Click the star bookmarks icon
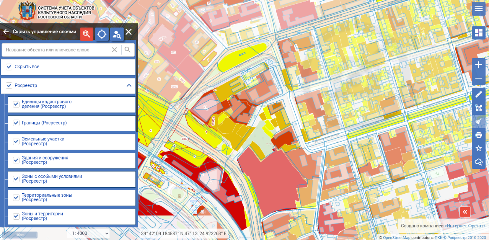 point(478,148)
